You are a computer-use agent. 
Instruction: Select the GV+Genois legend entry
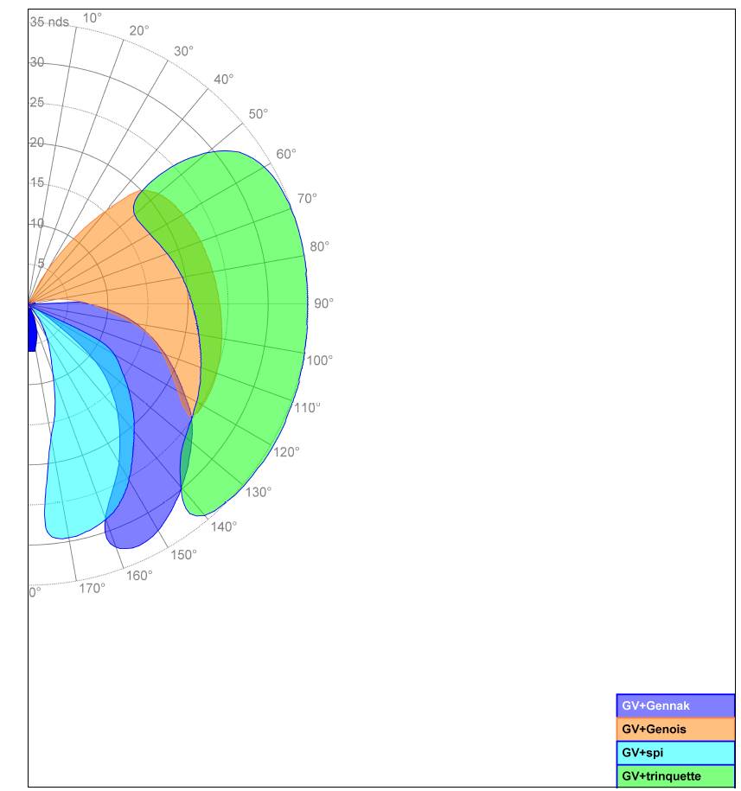674,730
